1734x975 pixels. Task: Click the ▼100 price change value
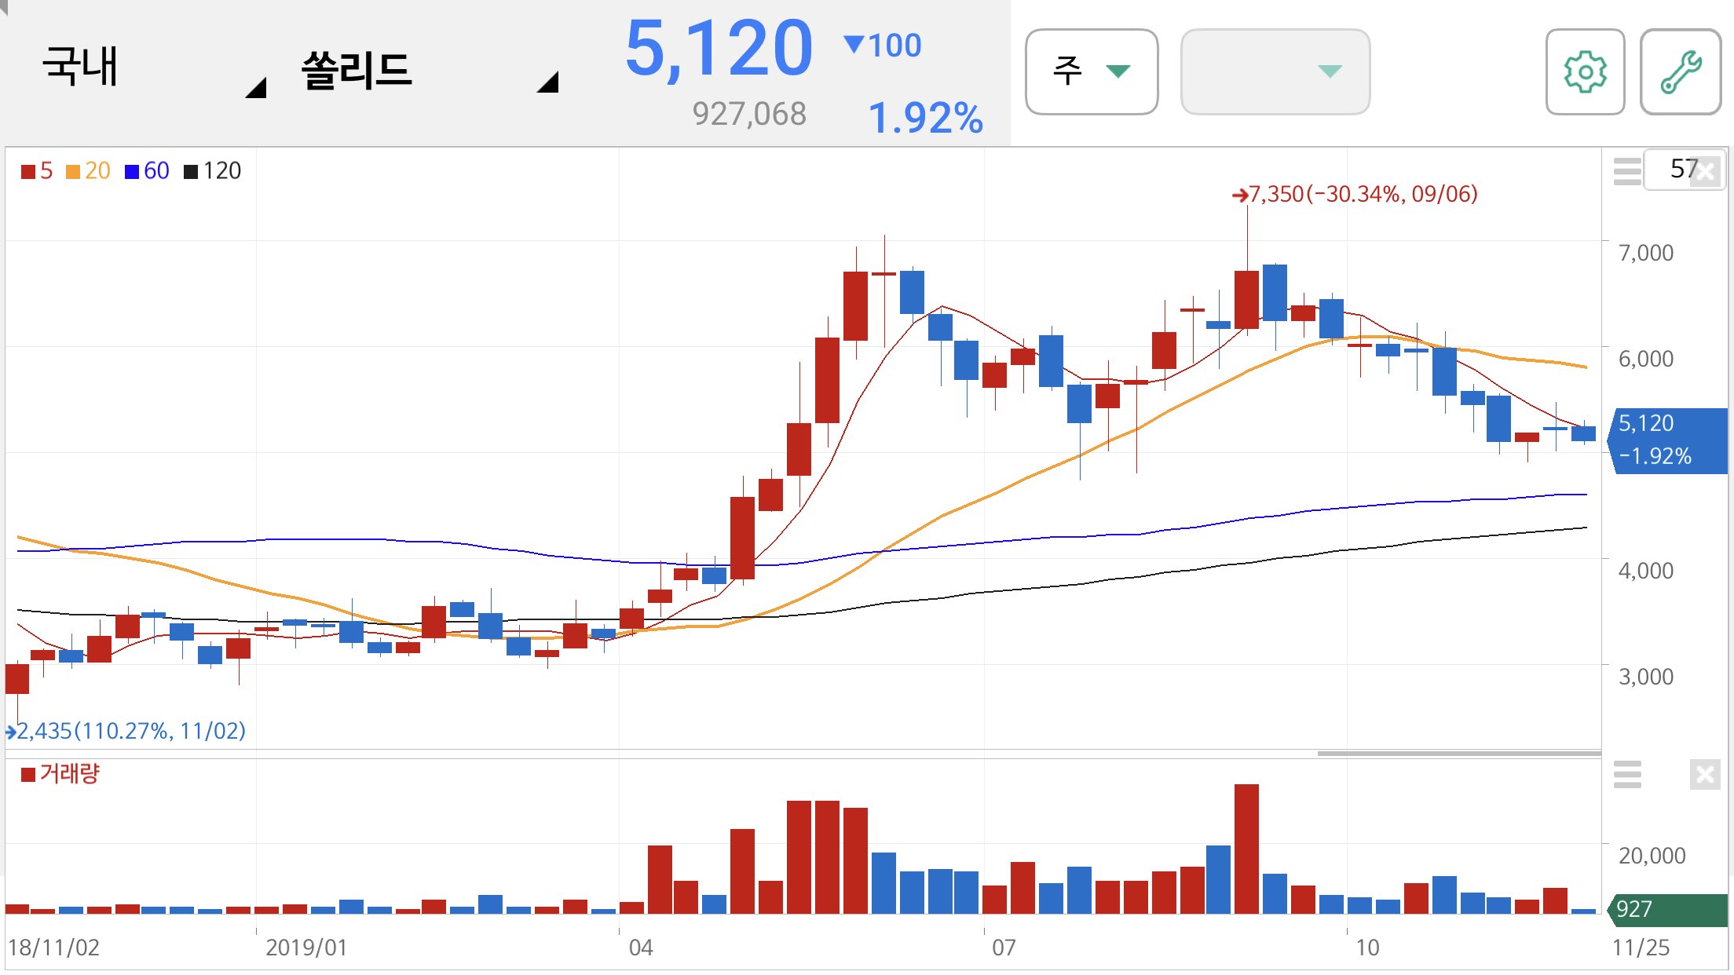tap(882, 45)
